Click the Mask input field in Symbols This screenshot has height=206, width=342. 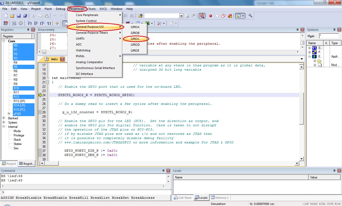pyautogui.click(x=329, y=36)
